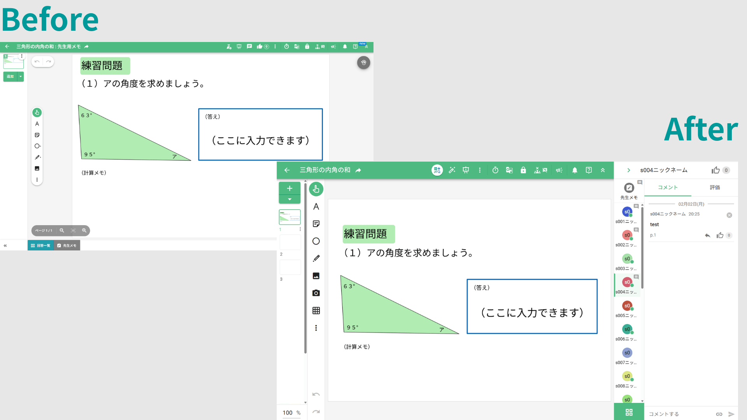The image size is (747, 420).
Task: Switch to the 評価 tab
Action: click(715, 187)
